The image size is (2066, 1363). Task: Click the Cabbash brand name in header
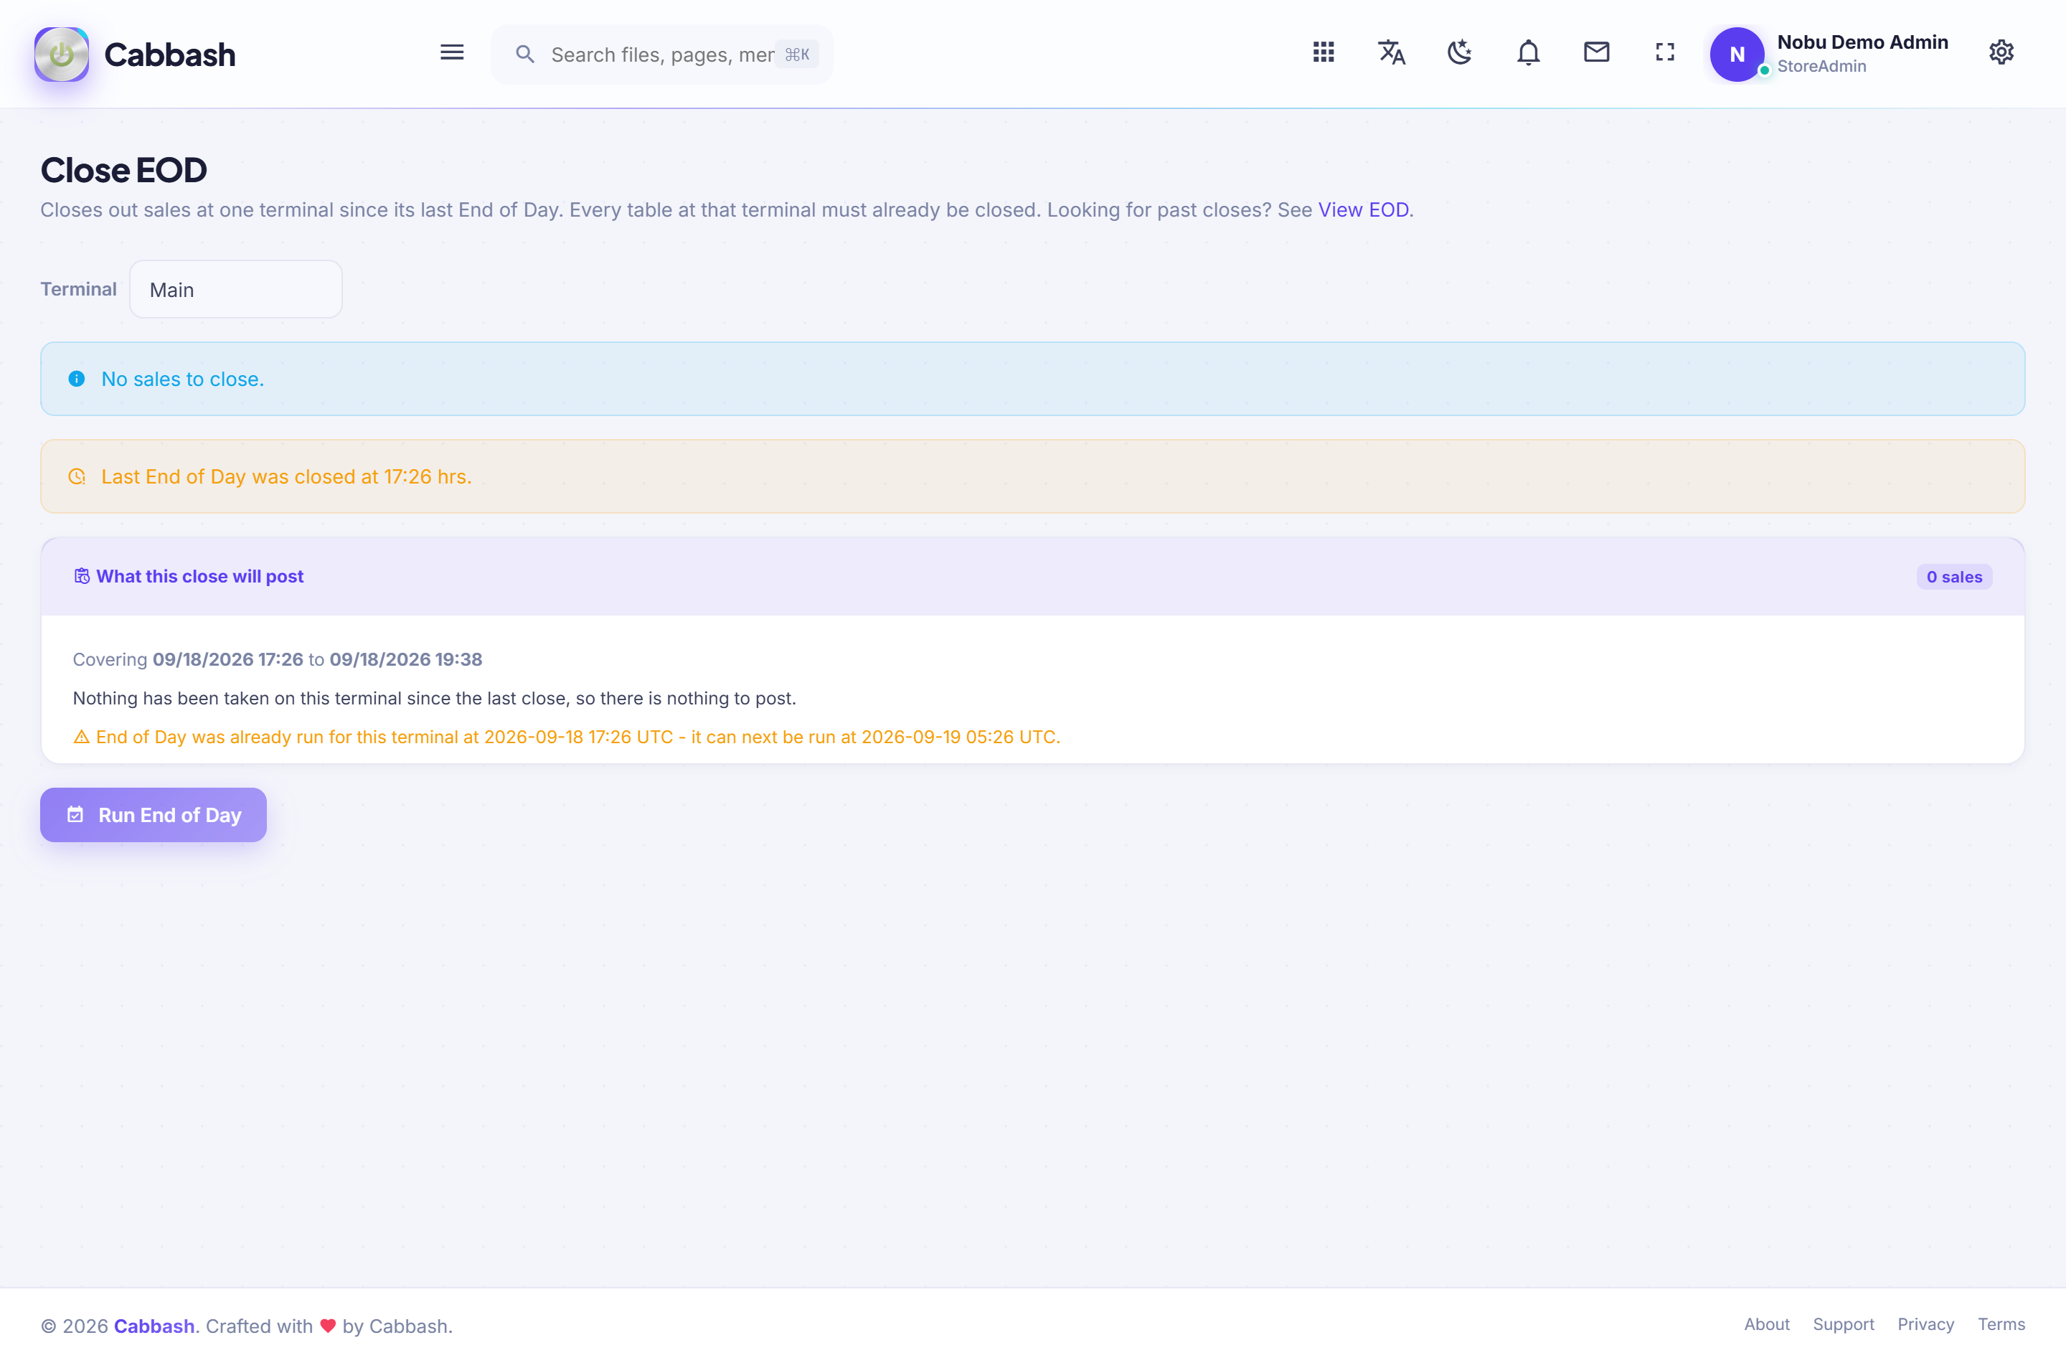coord(169,55)
